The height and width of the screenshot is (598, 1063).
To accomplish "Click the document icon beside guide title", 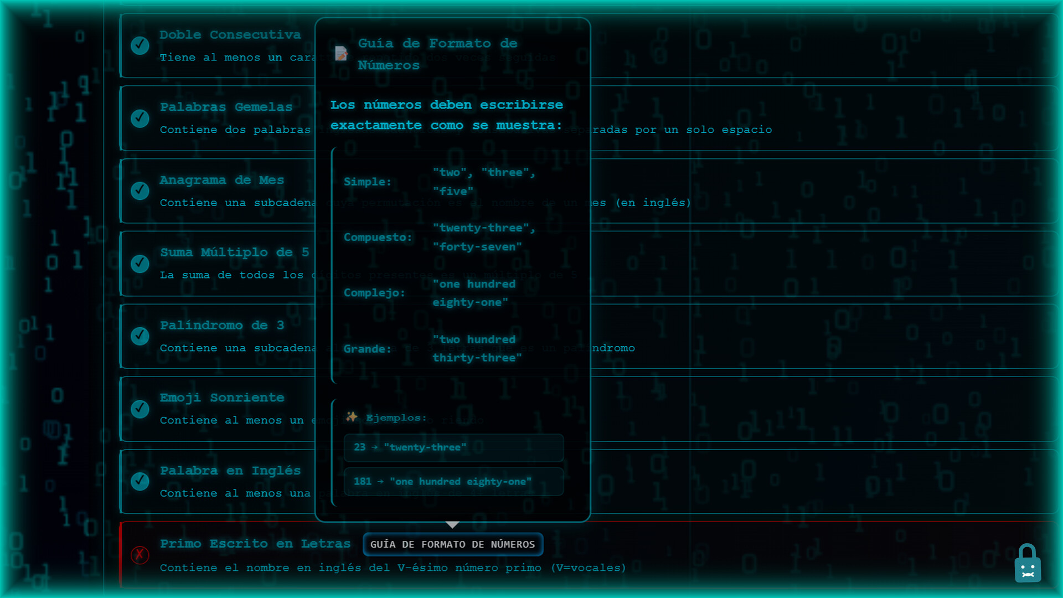I will point(341,54).
